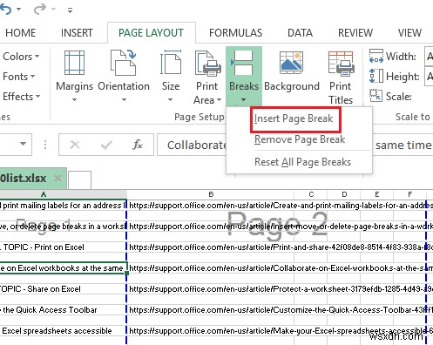Click the Scale icon
The image size is (433, 345).
coord(375,96)
